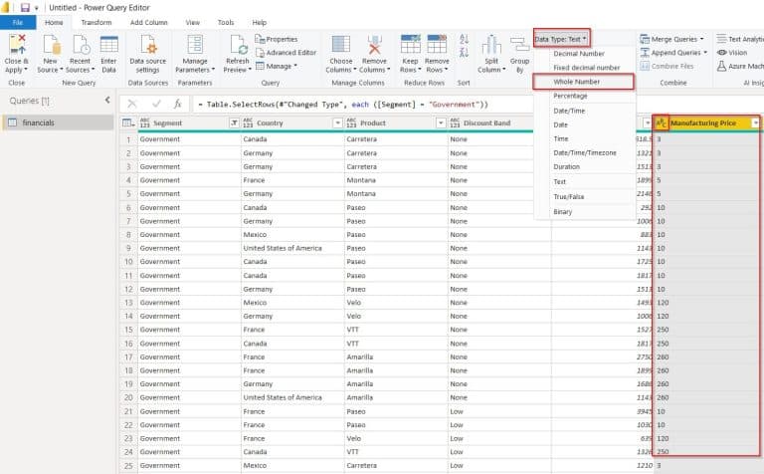The height and width of the screenshot is (474, 764).
Task: Select Whole Number data type
Action: point(584,82)
